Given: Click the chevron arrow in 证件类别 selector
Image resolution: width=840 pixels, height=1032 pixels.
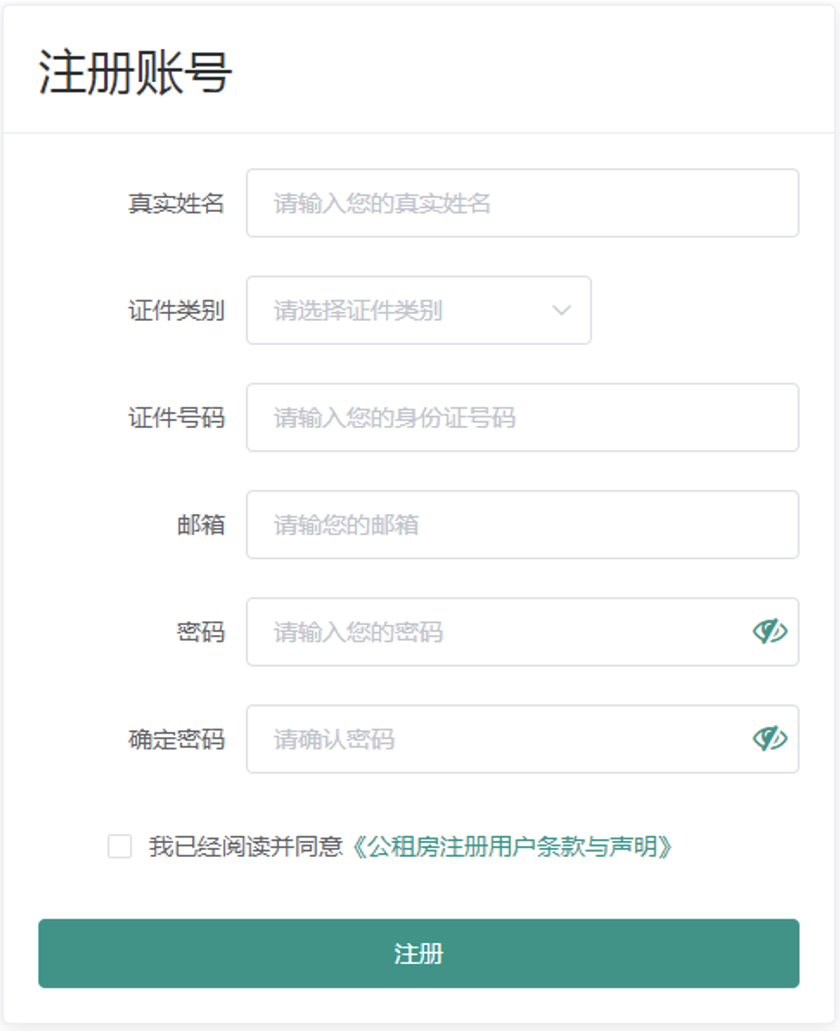Looking at the screenshot, I should (x=561, y=310).
